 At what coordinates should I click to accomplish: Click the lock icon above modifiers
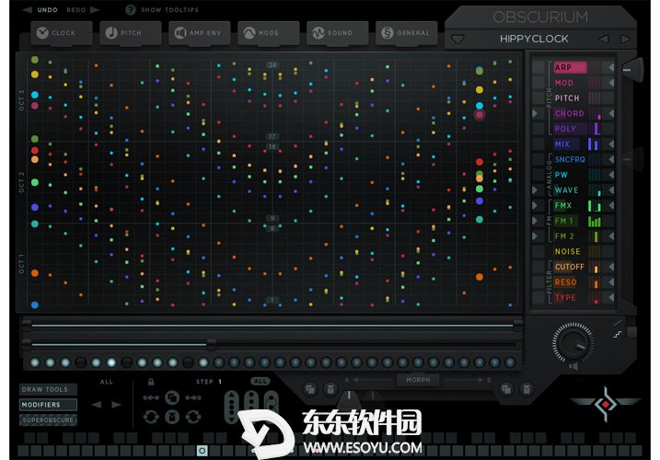(151, 382)
